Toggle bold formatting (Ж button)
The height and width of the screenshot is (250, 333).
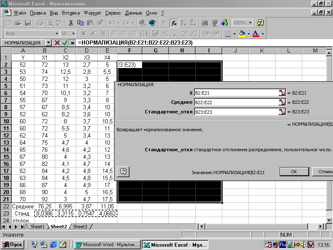coord(84,34)
